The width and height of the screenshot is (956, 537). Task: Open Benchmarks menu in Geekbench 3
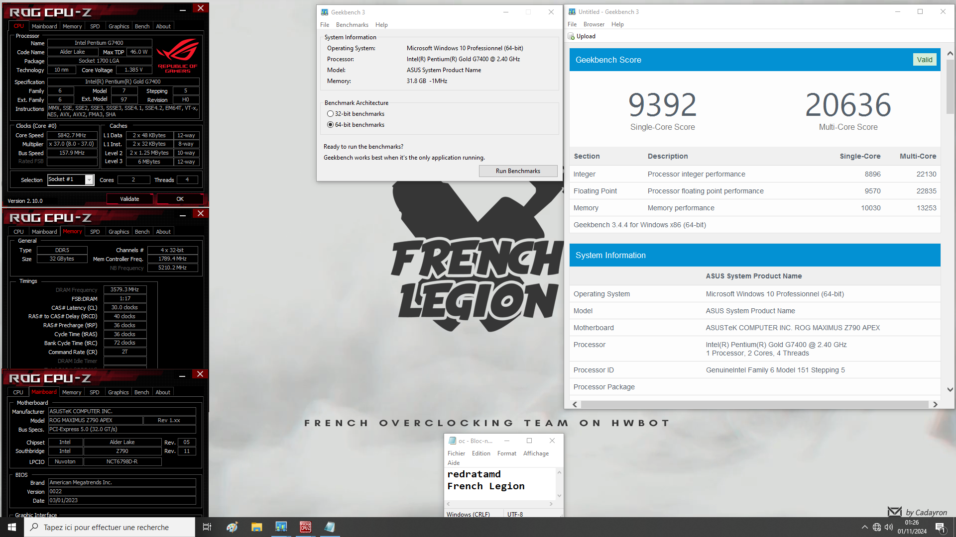[352, 25]
